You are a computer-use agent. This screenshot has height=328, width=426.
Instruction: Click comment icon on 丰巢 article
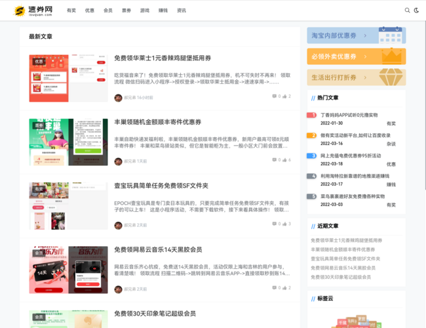tap(274, 159)
